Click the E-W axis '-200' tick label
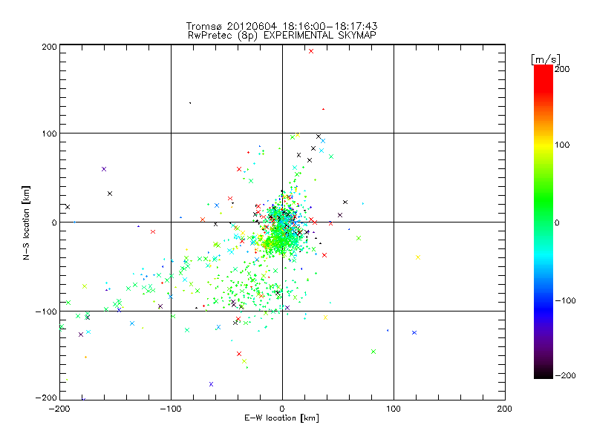594x445 pixels. [x=59, y=409]
